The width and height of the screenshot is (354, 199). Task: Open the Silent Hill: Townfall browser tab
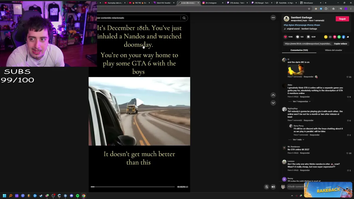(x=164, y=3)
